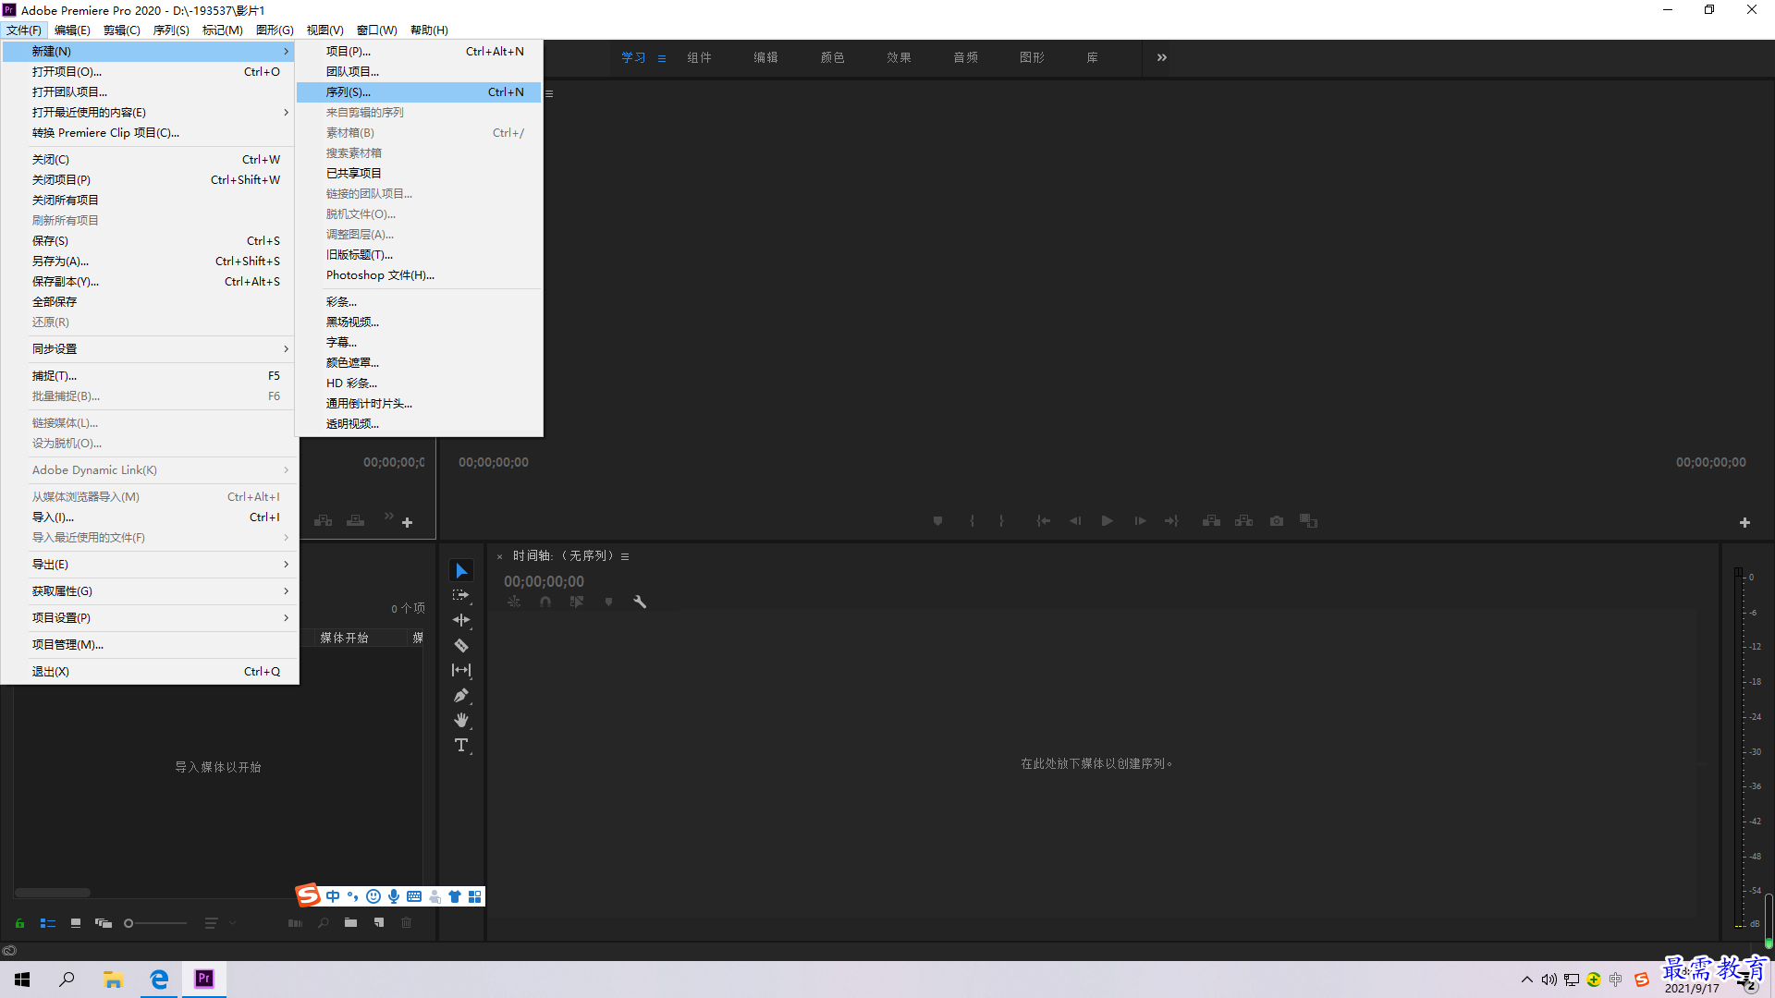This screenshot has height=998, width=1775.
Task: Toggle Sogou Chinese/English input mode
Action: [333, 896]
